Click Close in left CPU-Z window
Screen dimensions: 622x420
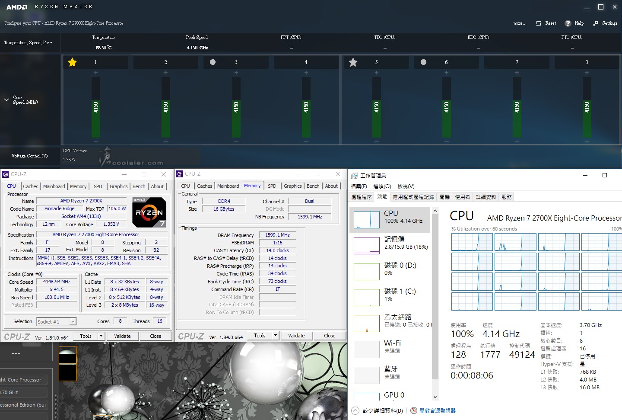(x=155, y=336)
